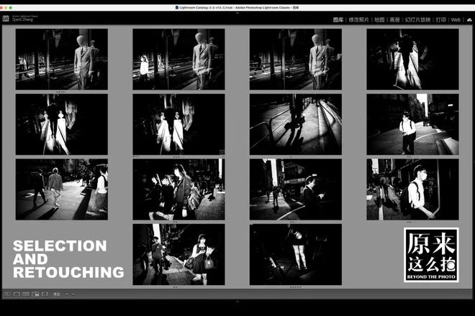Open cloud sync status icon

point(469,19)
